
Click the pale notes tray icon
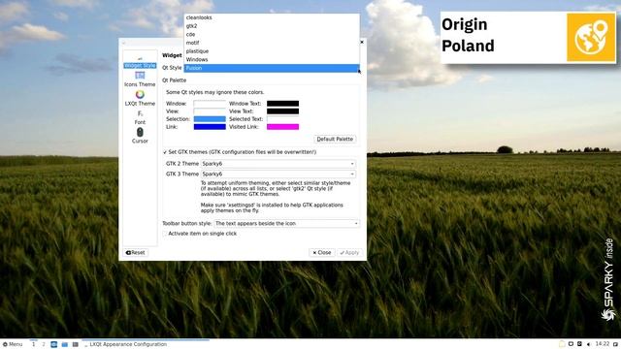562,344
